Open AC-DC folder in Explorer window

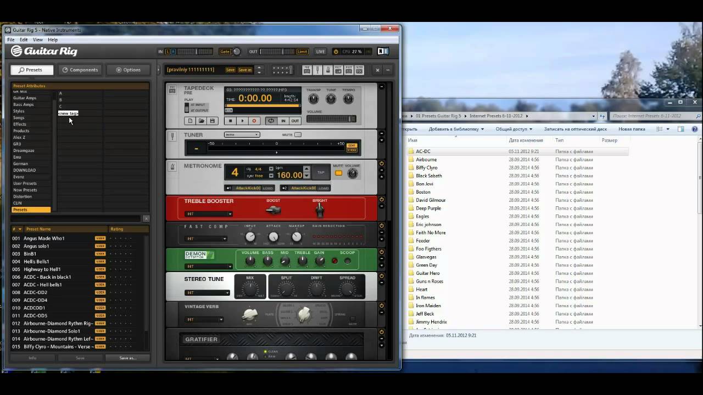[x=423, y=151]
